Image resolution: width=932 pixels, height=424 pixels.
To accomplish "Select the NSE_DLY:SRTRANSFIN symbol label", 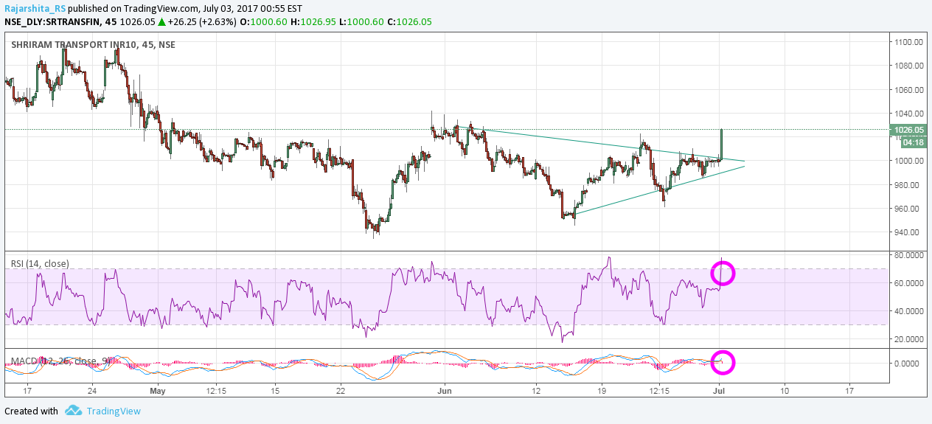I will point(54,21).
